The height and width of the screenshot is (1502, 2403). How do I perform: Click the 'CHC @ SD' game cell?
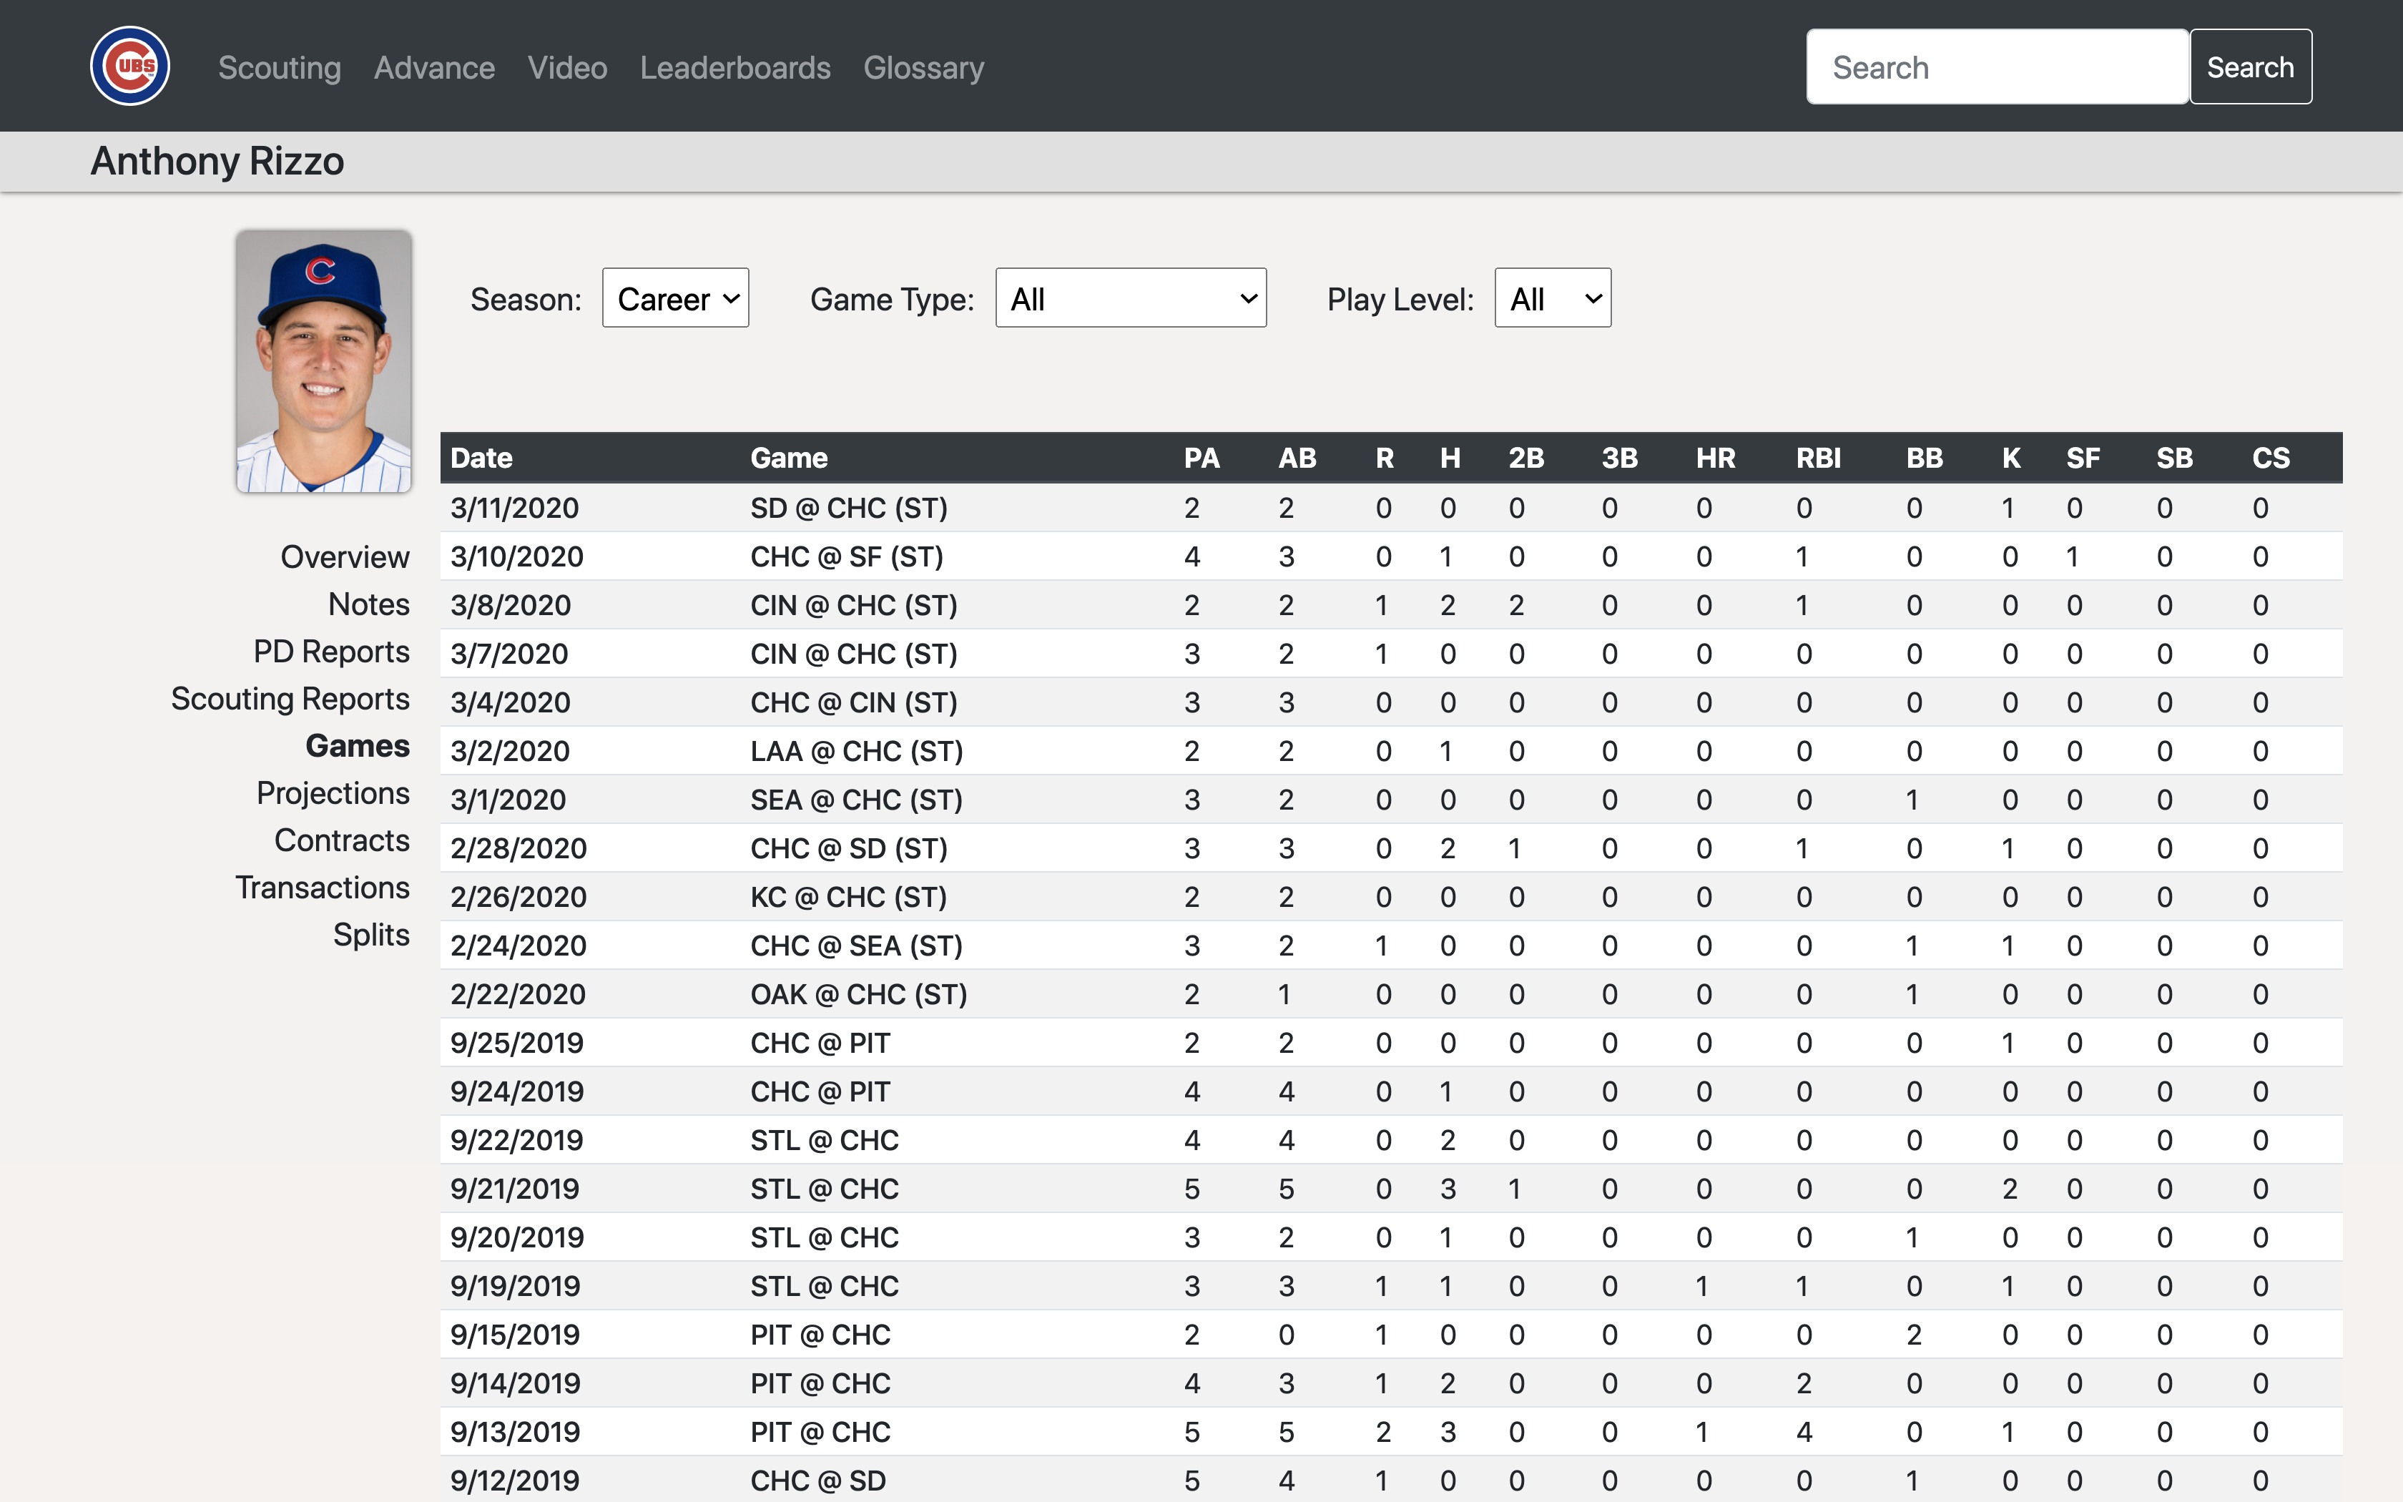point(818,1481)
